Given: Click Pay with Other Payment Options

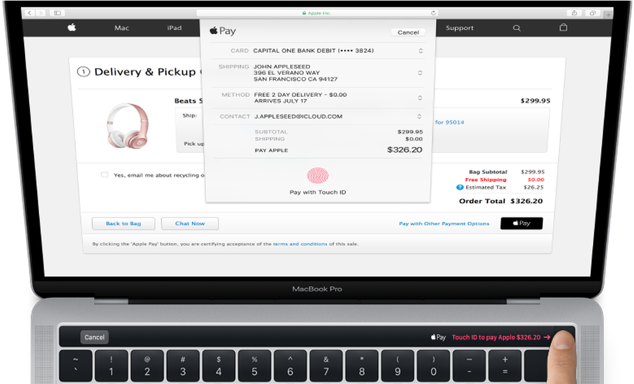Looking at the screenshot, I should tap(444, 223).
